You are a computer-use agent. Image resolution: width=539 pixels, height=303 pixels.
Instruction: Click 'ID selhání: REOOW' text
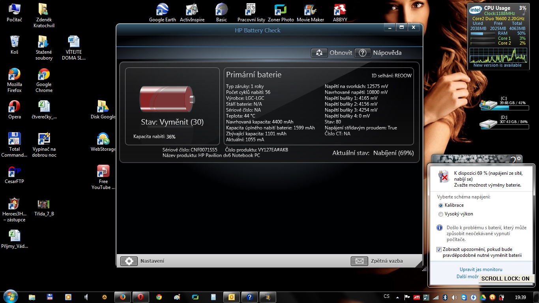[391, 75]
